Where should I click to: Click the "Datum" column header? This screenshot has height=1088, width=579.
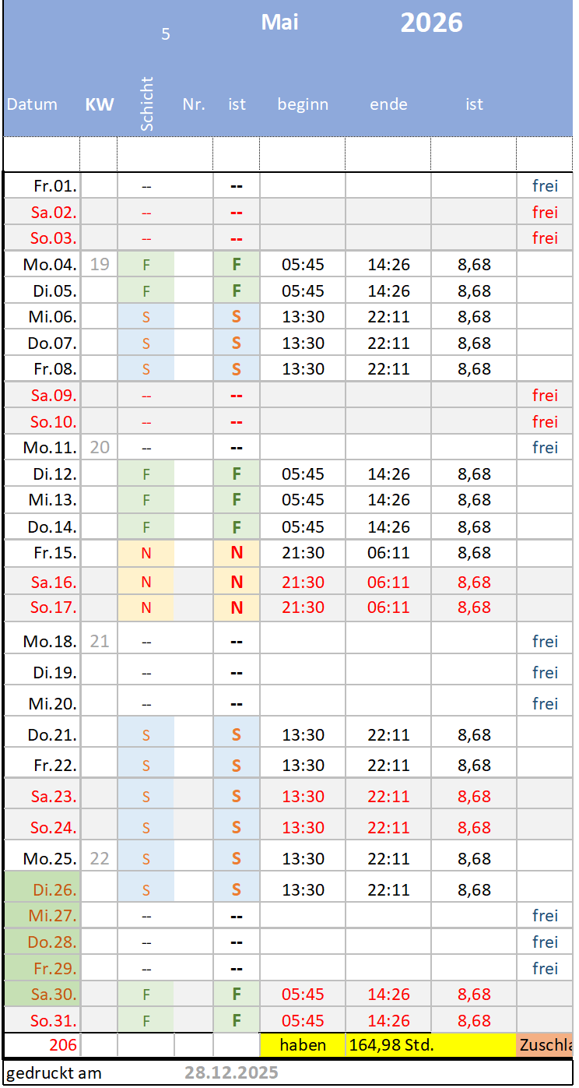pyautogui.click(x=32, y=104)
